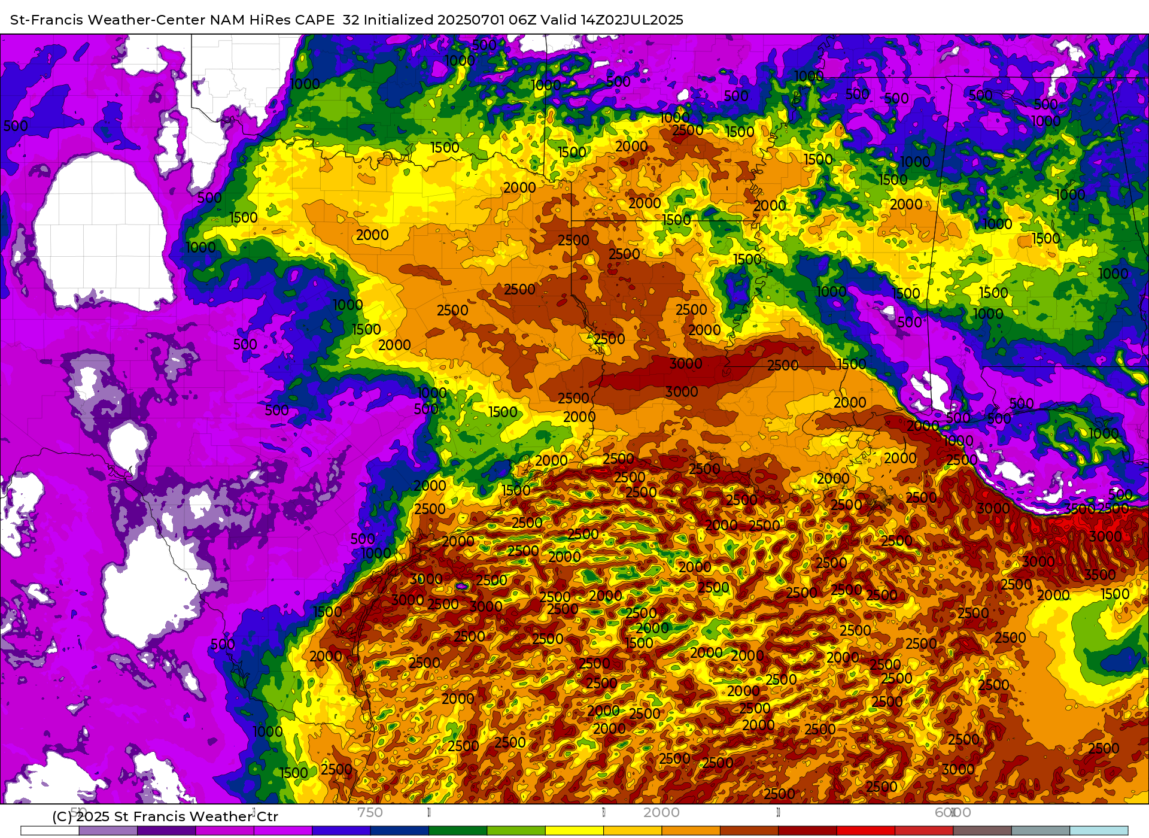Viewport: 1149px width, 838px height.
Task: Click the rust-brown legend swatch
Action: point(749,831)
